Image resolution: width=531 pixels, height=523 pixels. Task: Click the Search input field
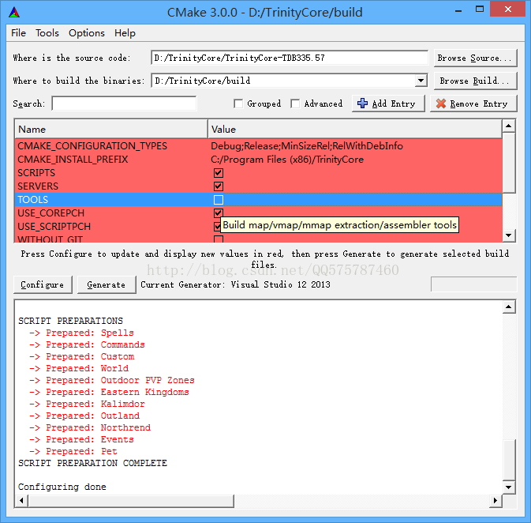point(124,103)
